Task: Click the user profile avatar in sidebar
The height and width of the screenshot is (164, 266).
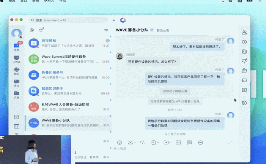Action: (16, 33)
